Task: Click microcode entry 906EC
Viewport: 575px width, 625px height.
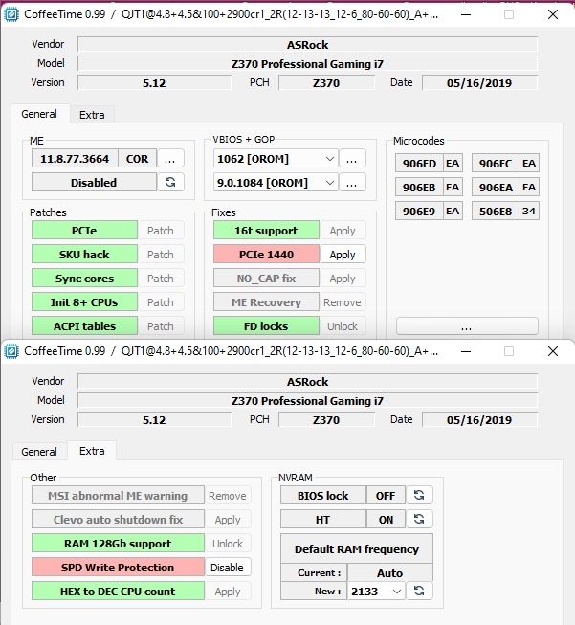Action: [496, 164]
